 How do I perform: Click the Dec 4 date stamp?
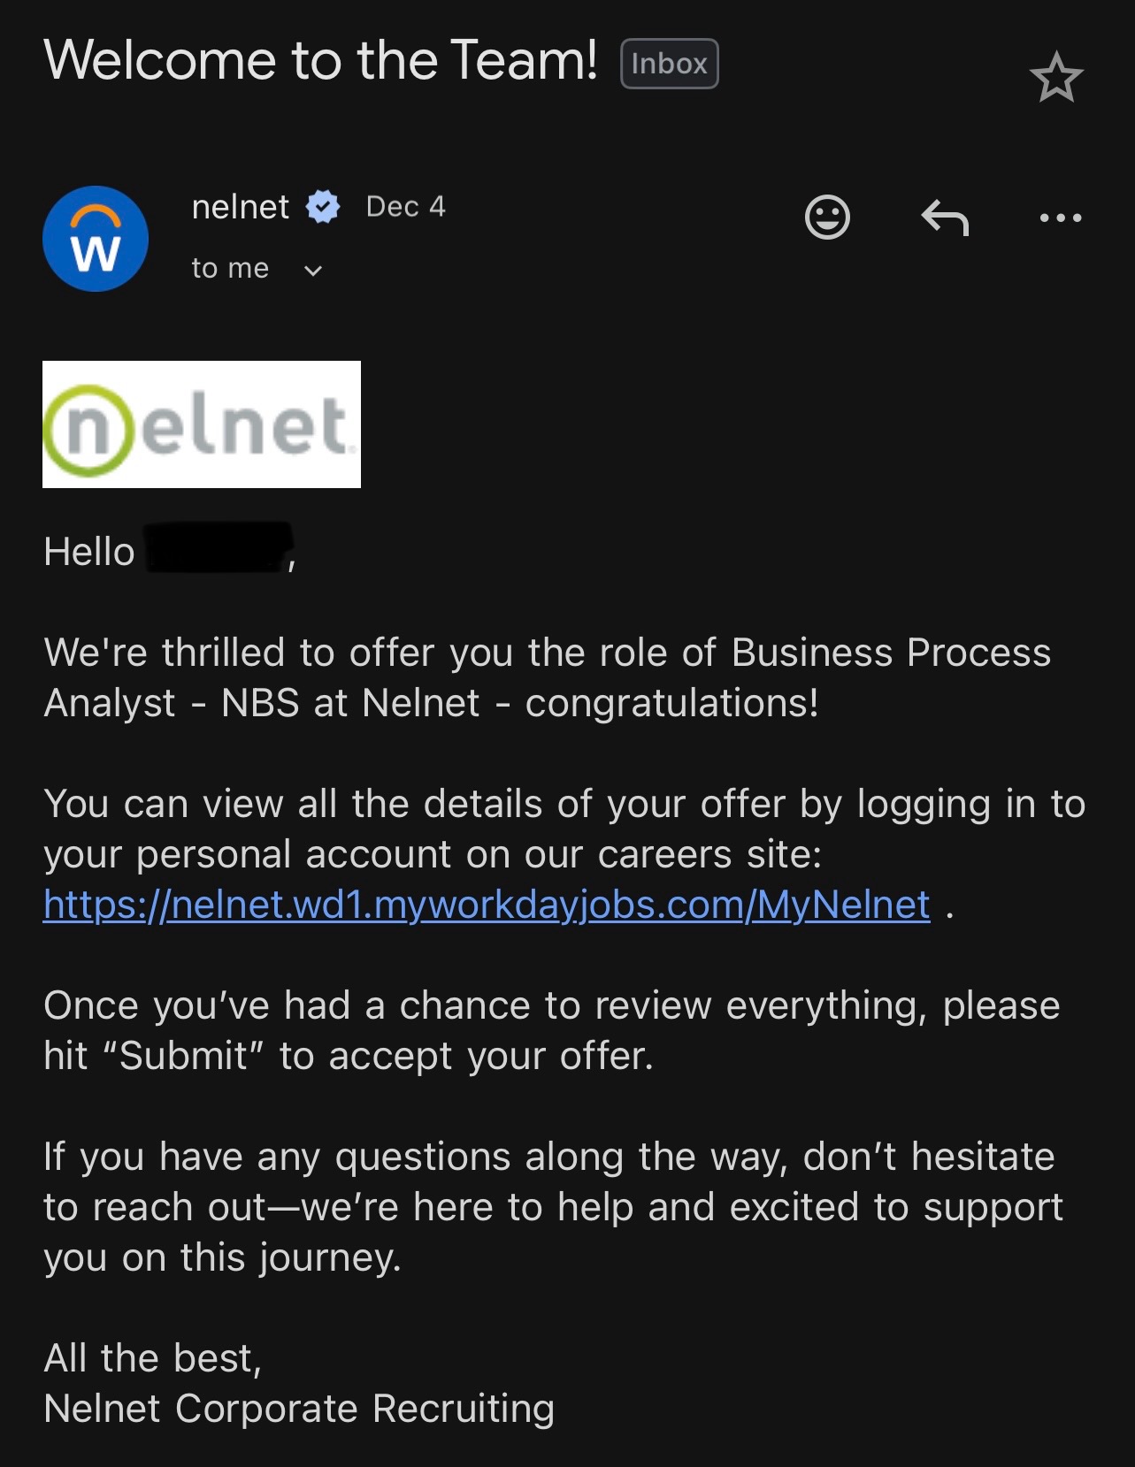tap(405, 207)
